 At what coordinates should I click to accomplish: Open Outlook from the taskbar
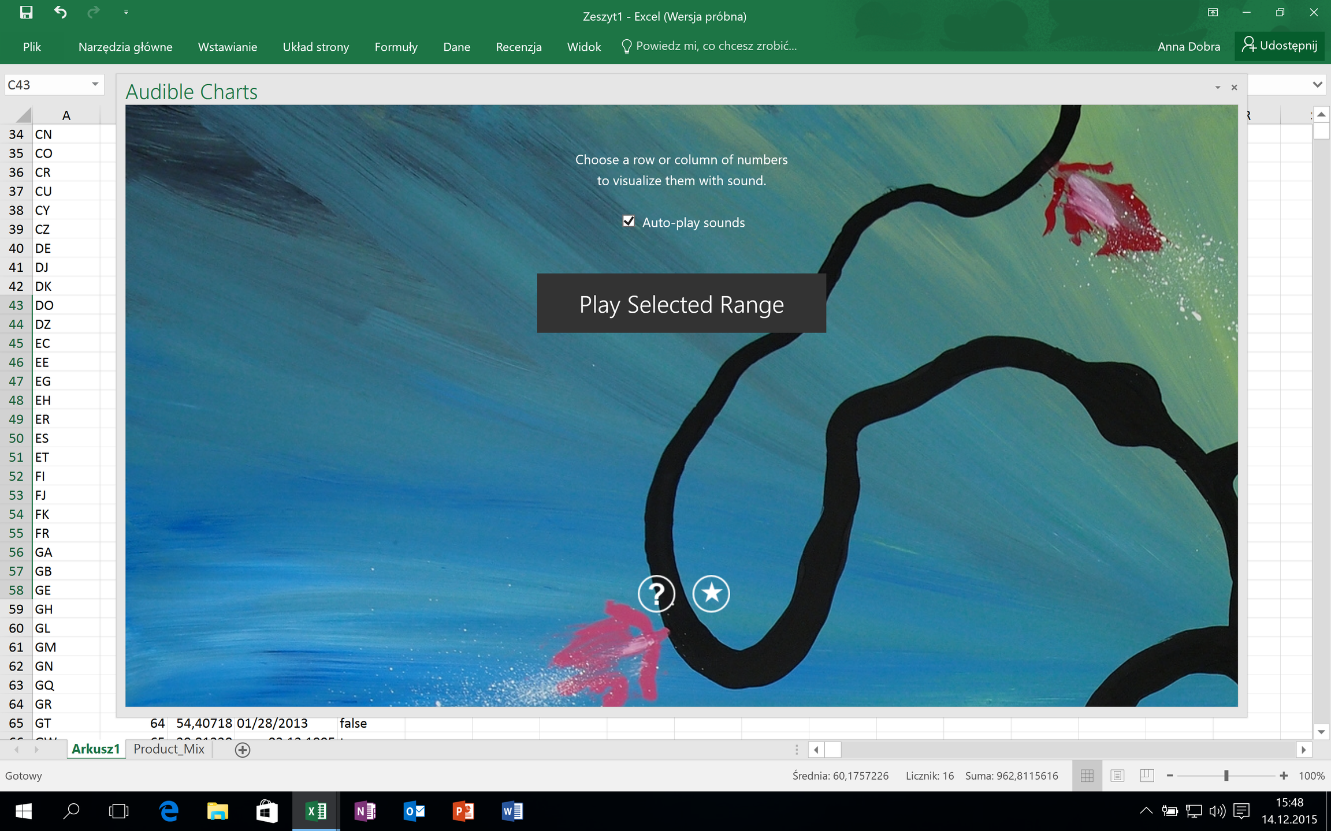[x=414, y=811]
